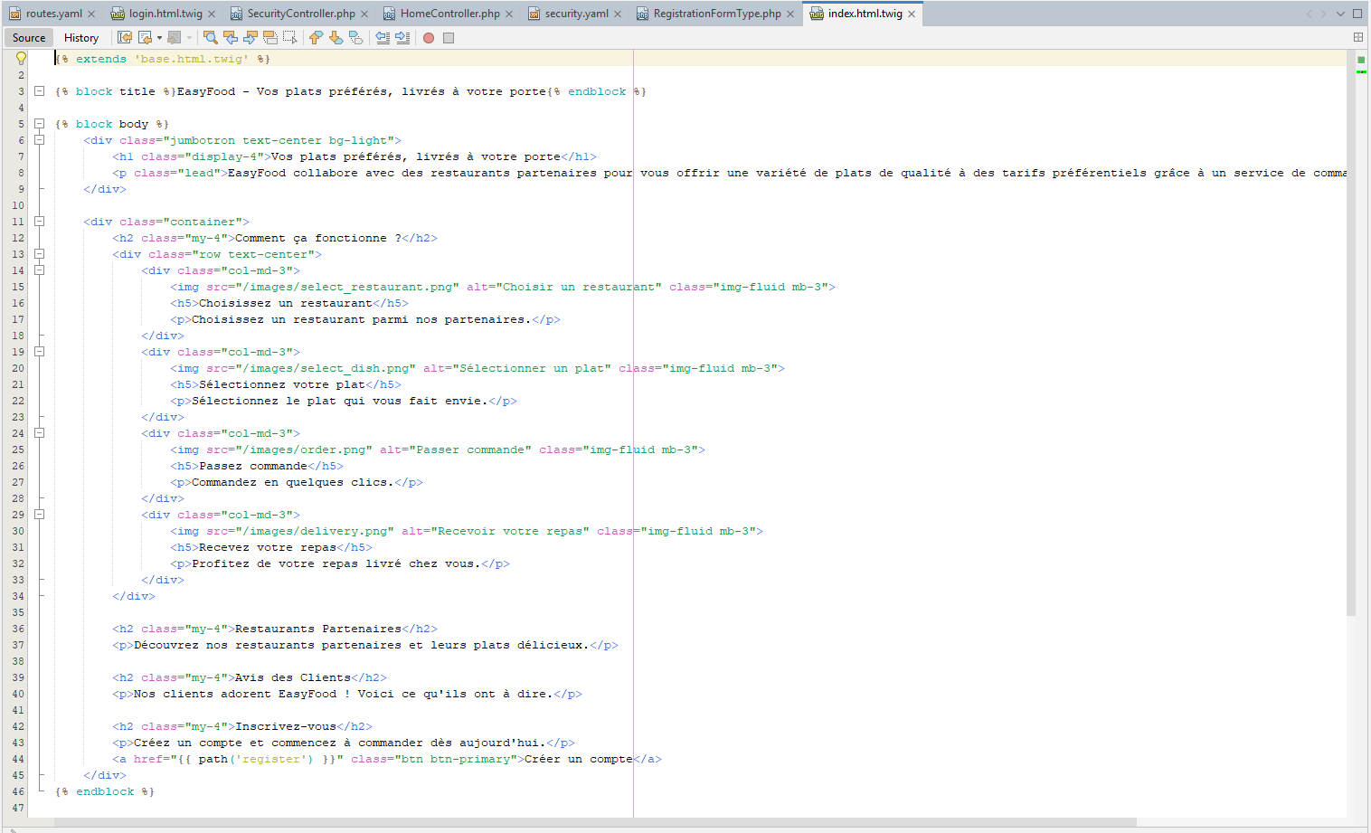This screenshot has width=1371, height=833.
Task: Click line number 47 in gutter
Action: (x=18, y=808)
